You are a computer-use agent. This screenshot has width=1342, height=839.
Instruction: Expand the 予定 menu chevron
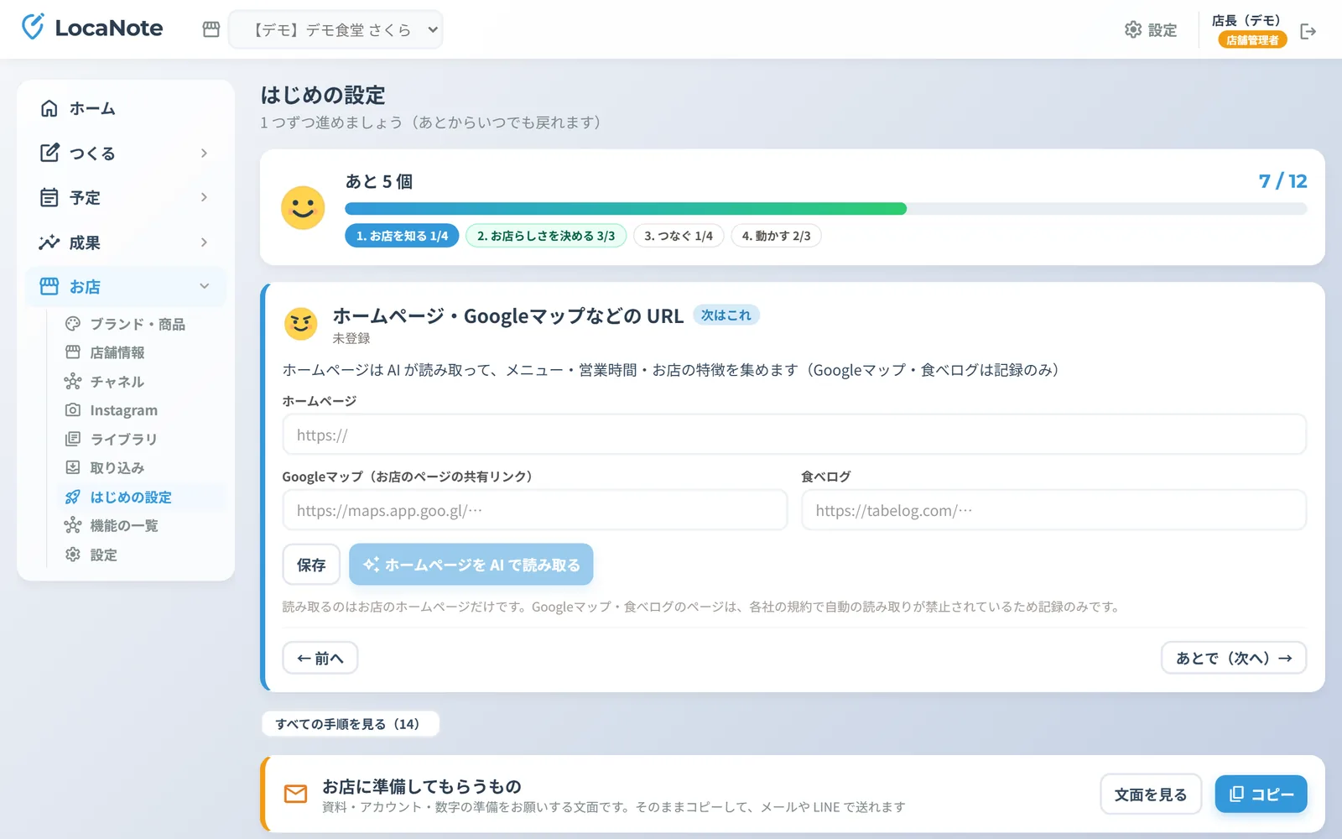point(204,197)
